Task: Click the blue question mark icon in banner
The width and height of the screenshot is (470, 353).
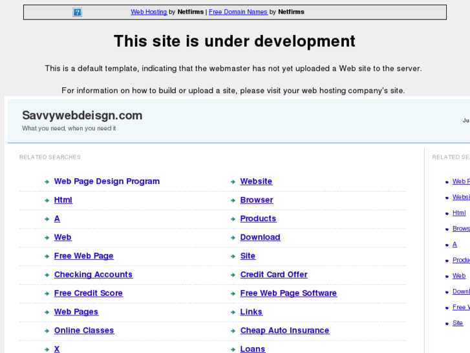Action: pyautogui.click(x=77, y=12)
